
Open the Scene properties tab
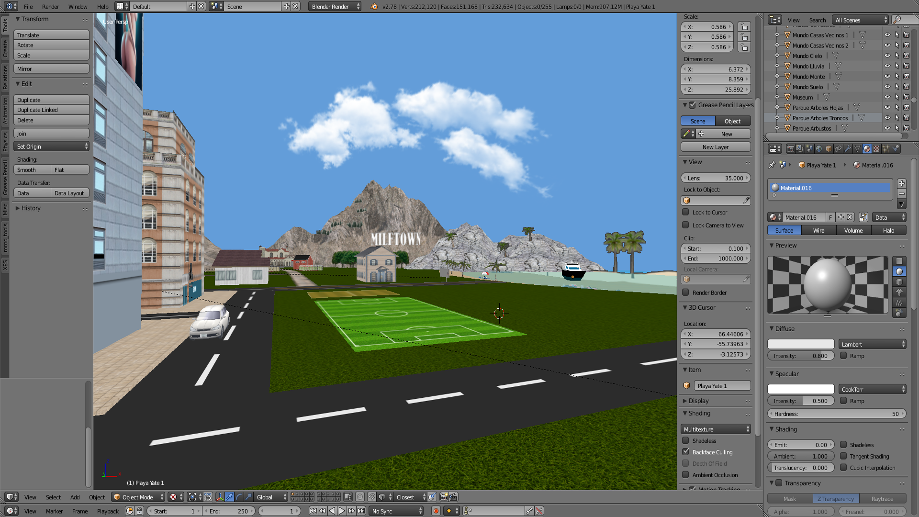809,149
